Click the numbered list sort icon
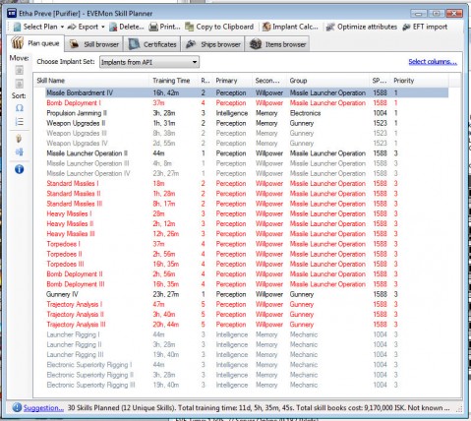 [x=20, y=122]
